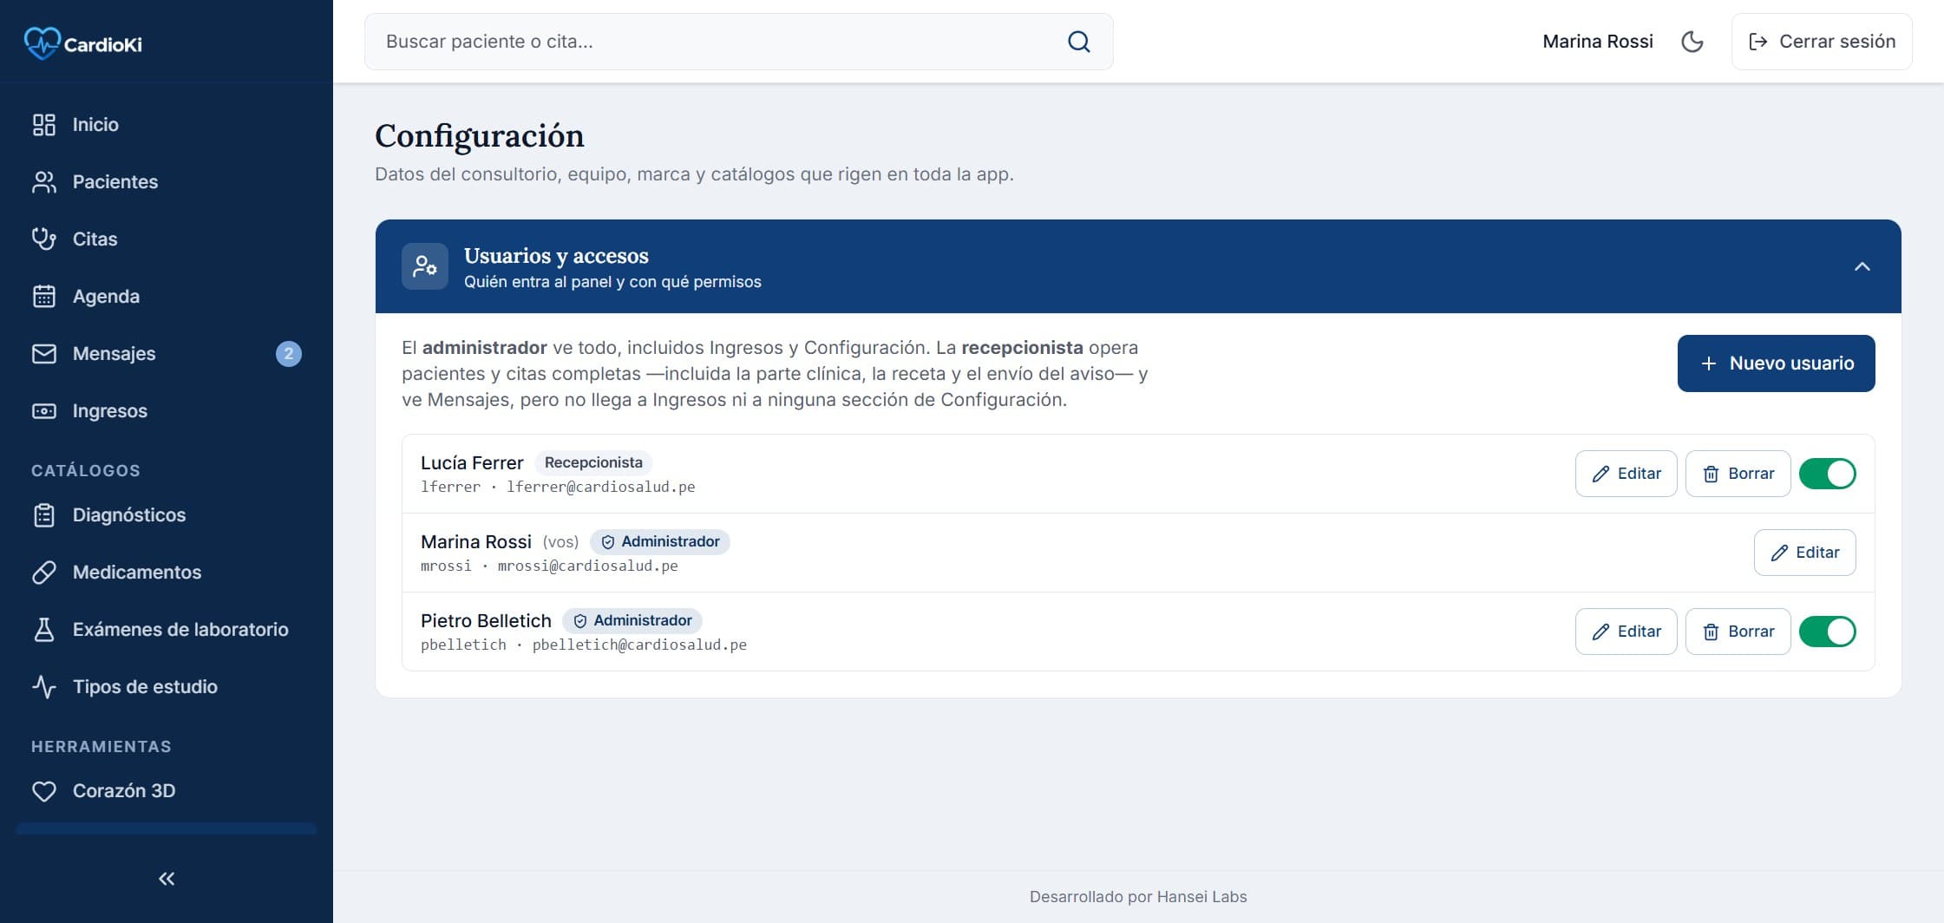1944x923 pixels.
Task: Click the Configuración page heading
Action: point(479,136)
